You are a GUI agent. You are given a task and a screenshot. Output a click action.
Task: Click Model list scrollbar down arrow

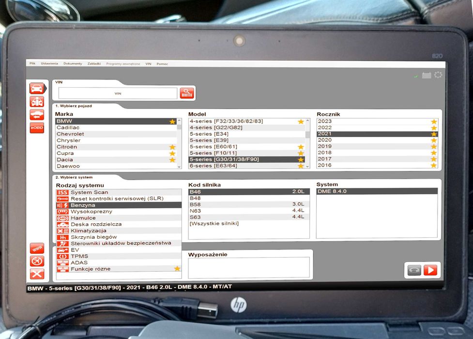308,166
